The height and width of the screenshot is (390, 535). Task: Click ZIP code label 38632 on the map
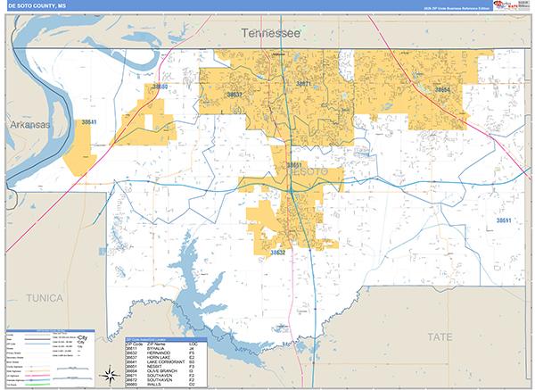pyautogui.click(x=277, y=253)
